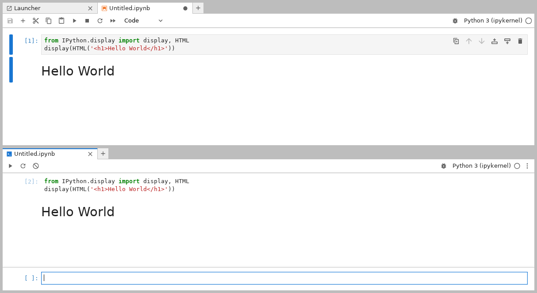Duplicate the cell using the cell toolbar

click(x=456, y=41)
